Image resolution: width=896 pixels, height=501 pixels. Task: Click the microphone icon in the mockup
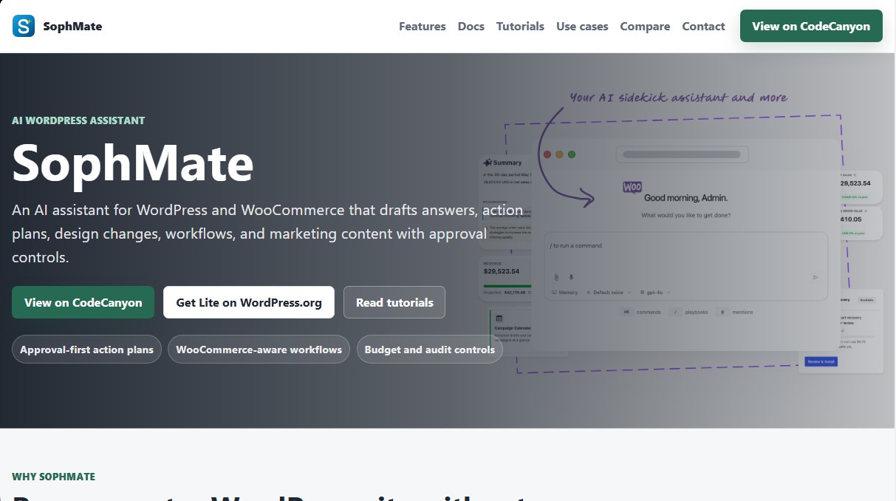tap(571, 277)
